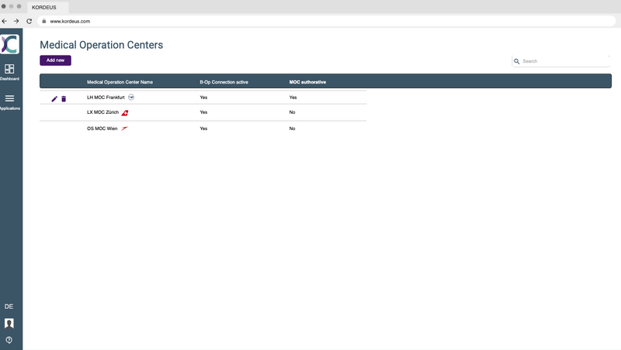
Task: Click the magnifier icon in search box
Action: tap(517, 61)
